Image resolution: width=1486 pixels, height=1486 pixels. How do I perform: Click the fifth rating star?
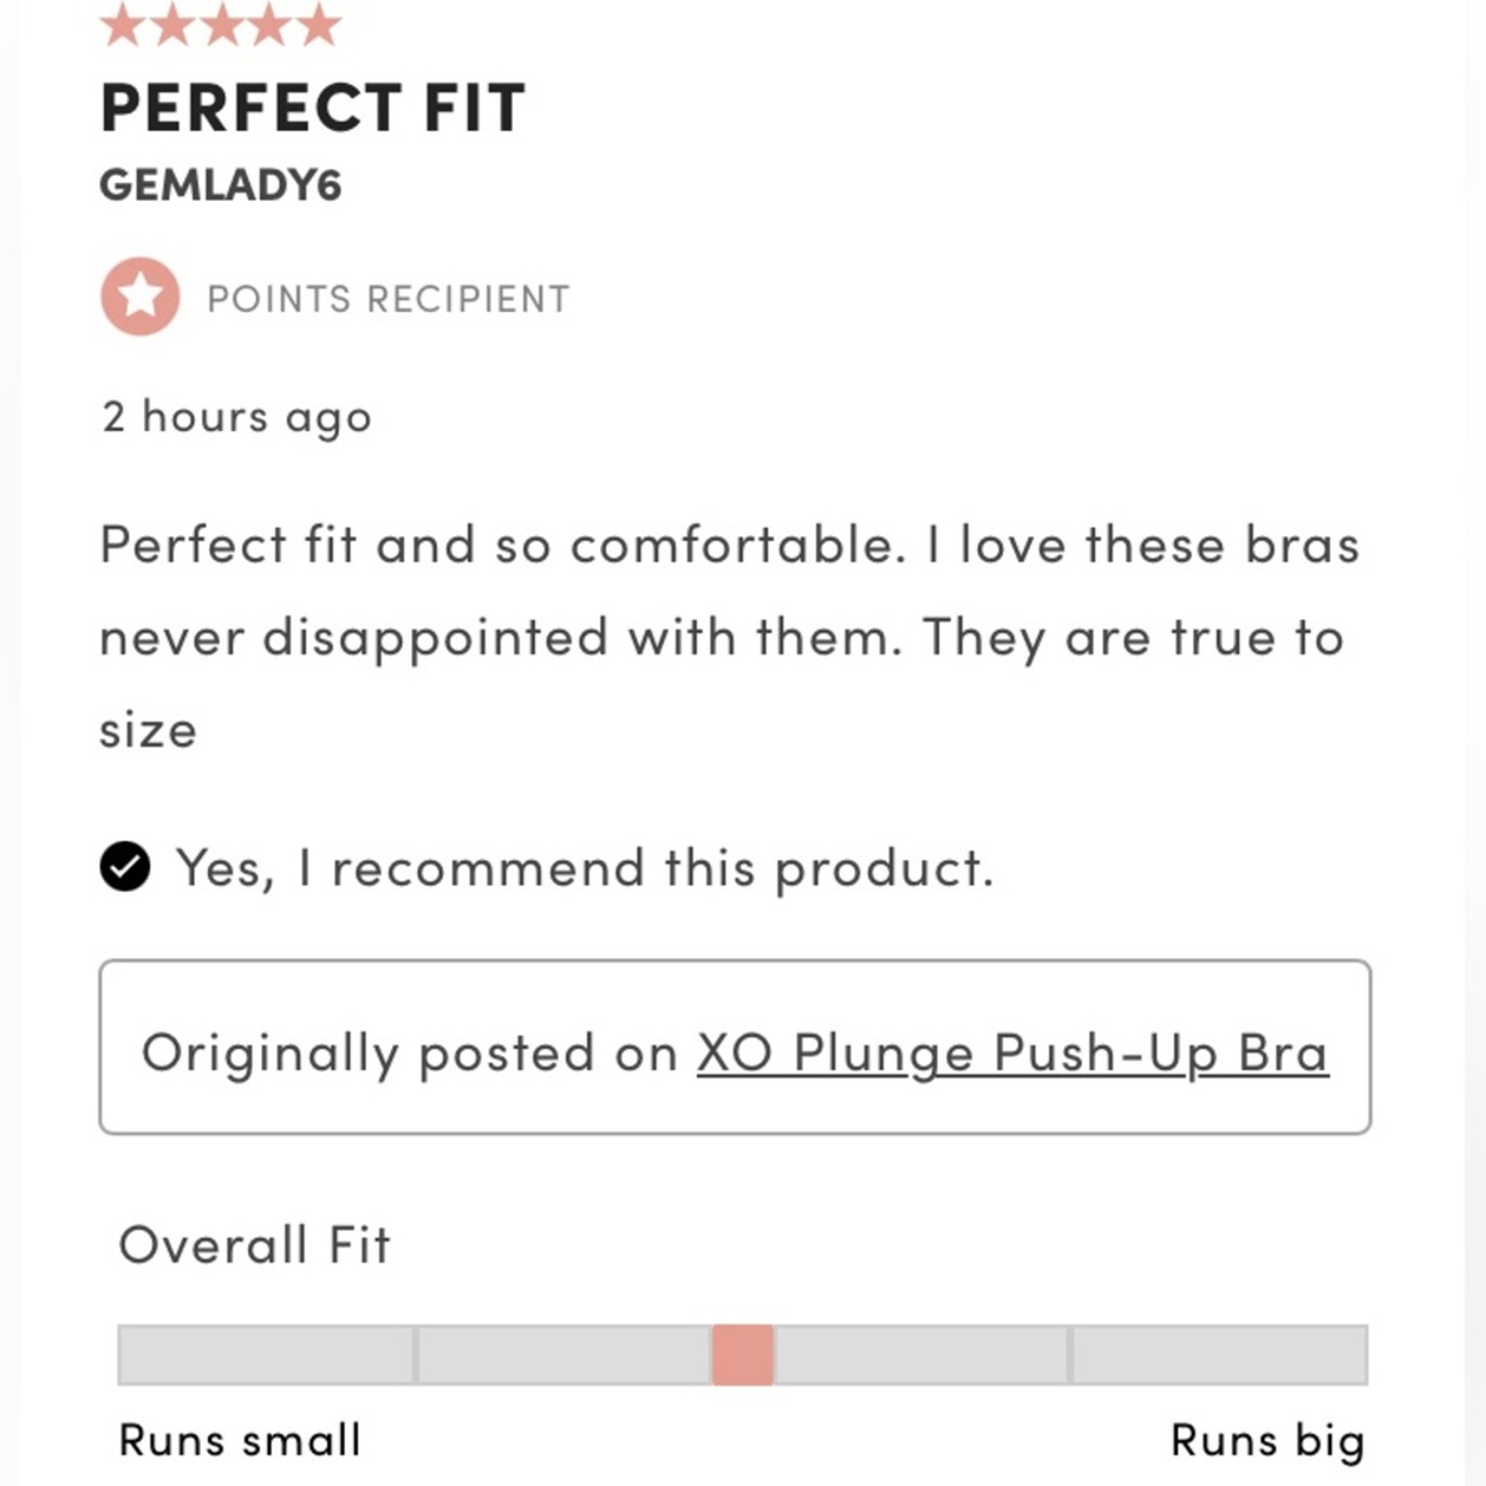(x=319, y=24)
